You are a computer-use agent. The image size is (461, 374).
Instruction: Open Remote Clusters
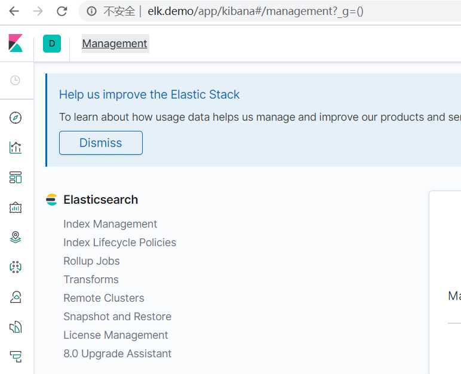(x=104, y=298)
